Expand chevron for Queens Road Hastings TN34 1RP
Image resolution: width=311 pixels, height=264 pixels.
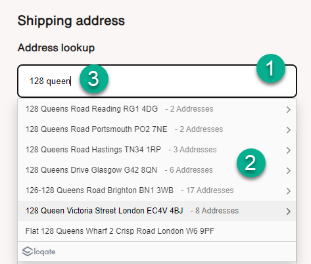tap(288, 150)
